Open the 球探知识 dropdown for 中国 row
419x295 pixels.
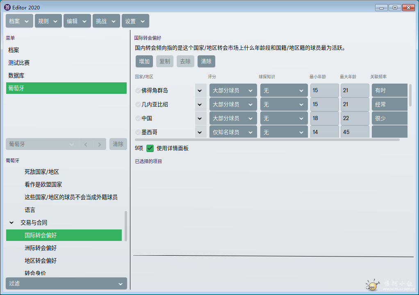click(284, 118)
